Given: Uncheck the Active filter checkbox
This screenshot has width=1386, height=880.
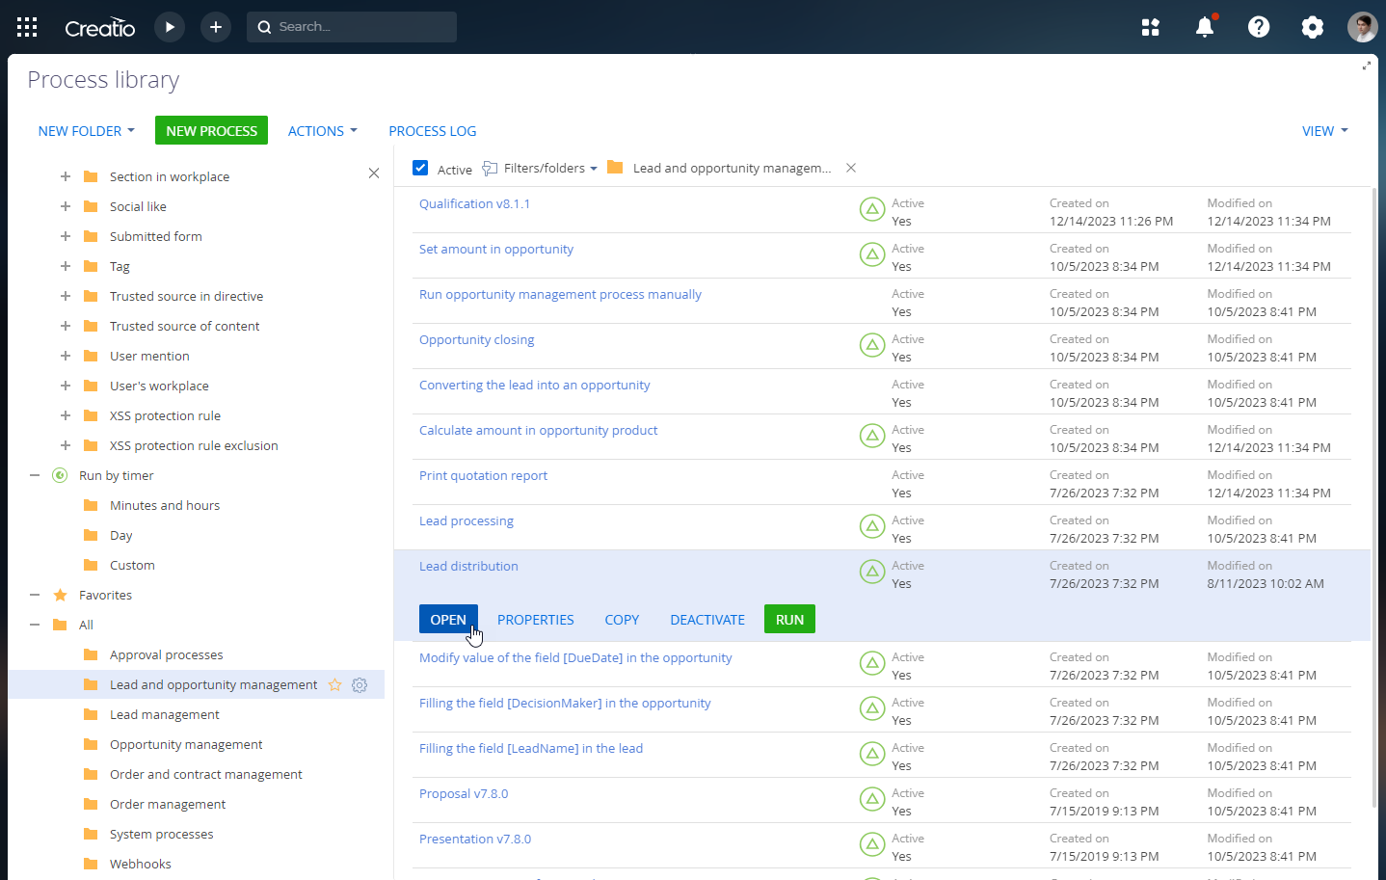Looking at the screenshot, I should pos(420,168).
